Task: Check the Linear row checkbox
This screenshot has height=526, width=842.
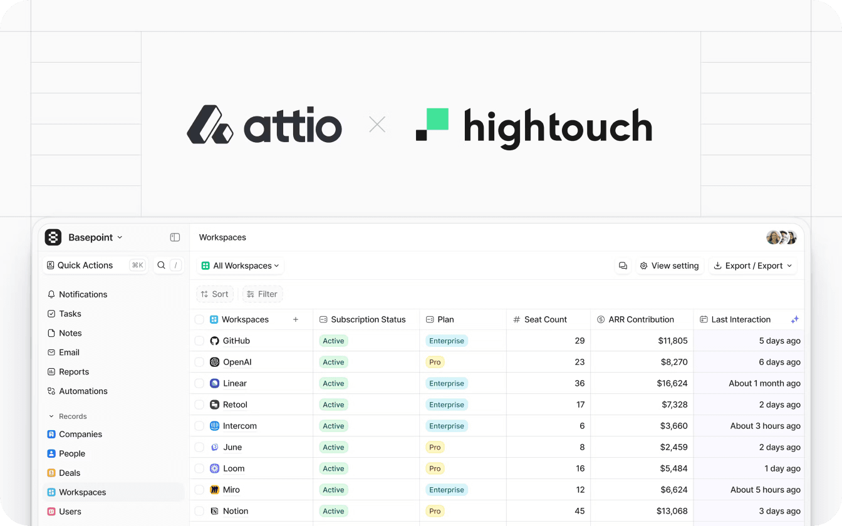Action: point(199,383)
